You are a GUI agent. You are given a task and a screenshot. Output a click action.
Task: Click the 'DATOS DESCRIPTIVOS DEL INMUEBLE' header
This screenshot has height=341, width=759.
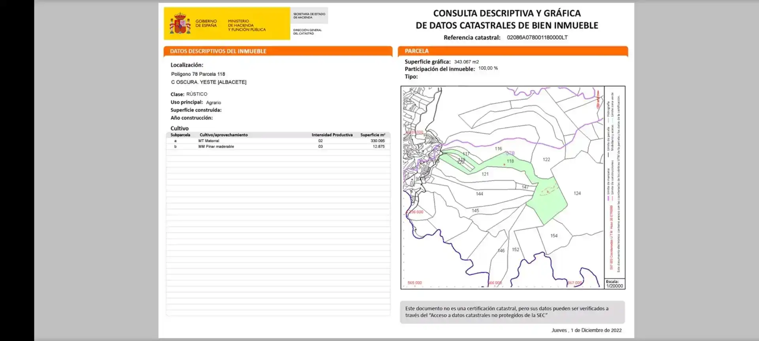click(218, 51)
